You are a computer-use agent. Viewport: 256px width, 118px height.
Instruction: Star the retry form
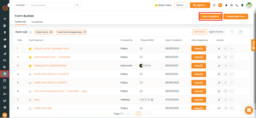(x=30, y=100)
